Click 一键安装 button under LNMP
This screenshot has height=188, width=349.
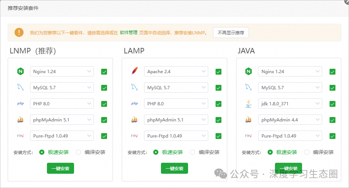(60, 168)
